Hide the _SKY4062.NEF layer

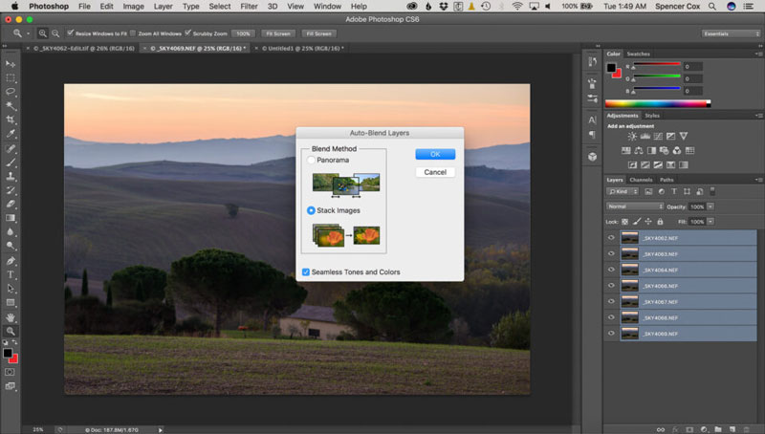point(611,237)
